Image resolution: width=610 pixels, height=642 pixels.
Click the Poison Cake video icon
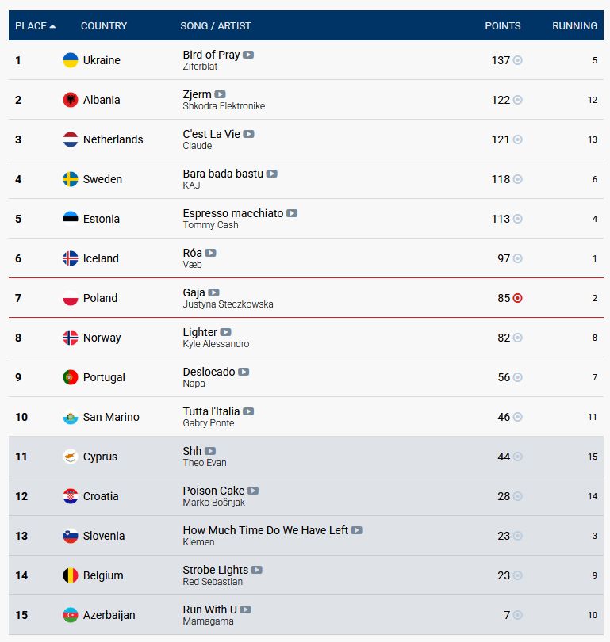[253, 491]
